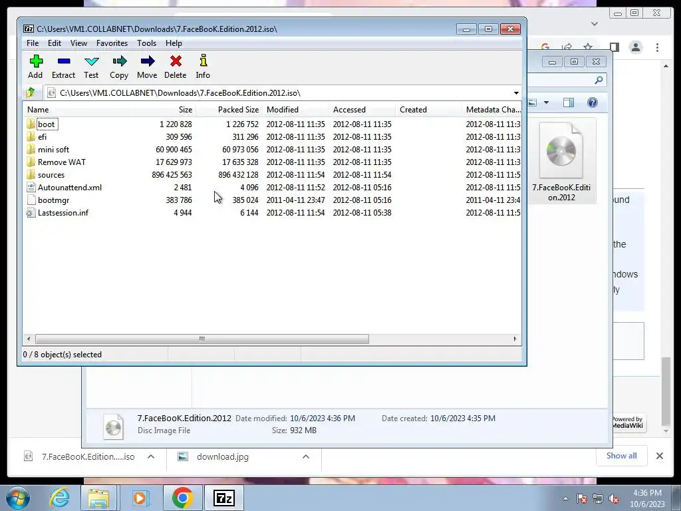Open the download.jpg downloaded file

pyautogui.click(x=222, y=456)
